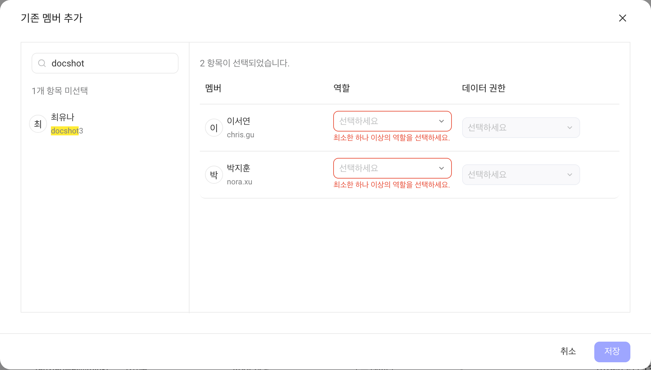Click the 이서연 member name
Viewport: 651px width, 370px height.
238,121
